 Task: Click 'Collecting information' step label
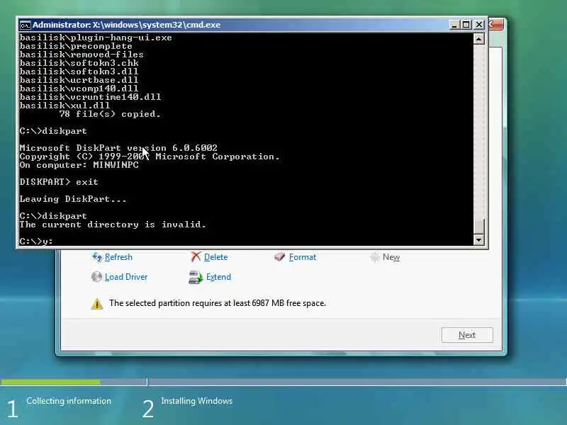click(x=69, y=401)
